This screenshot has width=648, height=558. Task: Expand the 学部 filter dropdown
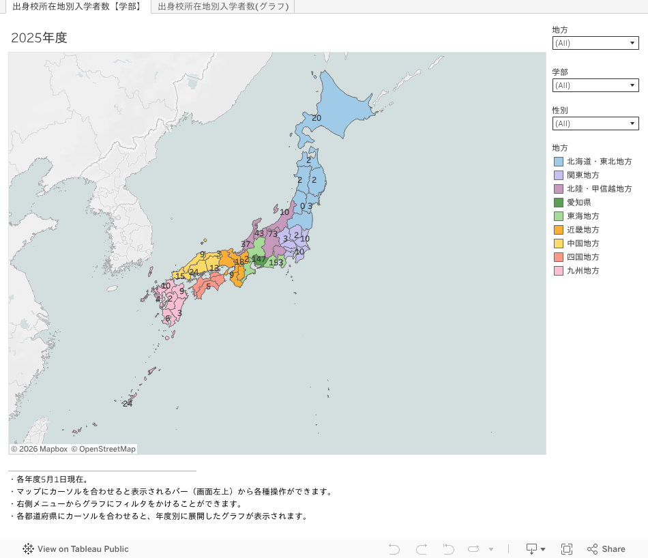(x=595, y=85)
